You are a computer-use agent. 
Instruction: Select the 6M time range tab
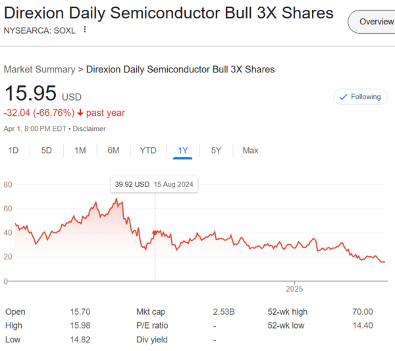[113, 150]
